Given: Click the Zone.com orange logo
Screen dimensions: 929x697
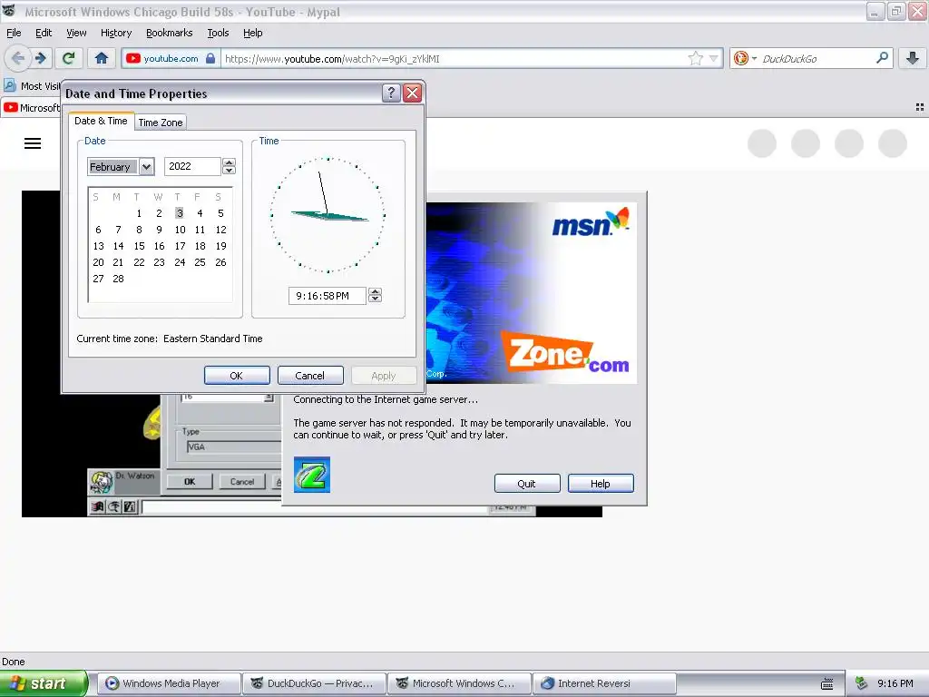Looking at the screenshot, I should (x=566, y=352).
